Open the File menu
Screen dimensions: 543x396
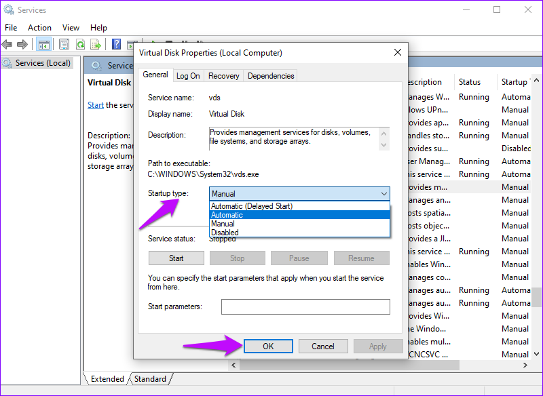click(11, 28)
